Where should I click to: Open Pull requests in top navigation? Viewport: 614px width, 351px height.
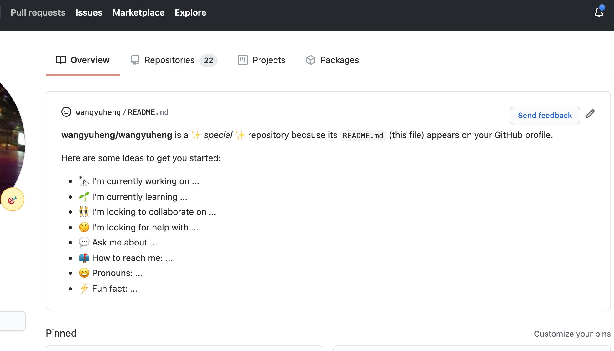click(x=38, y=12)
